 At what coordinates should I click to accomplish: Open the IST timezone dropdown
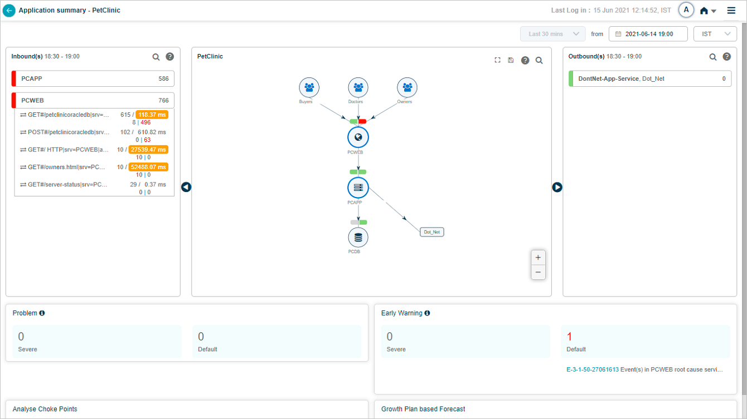715,34
